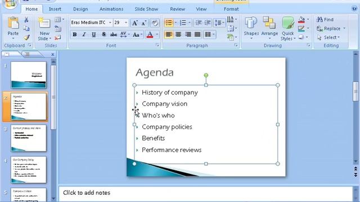This screenshot has height=202, width=360.
Task: Click the Office Button logo
Action: coord(10,3)
